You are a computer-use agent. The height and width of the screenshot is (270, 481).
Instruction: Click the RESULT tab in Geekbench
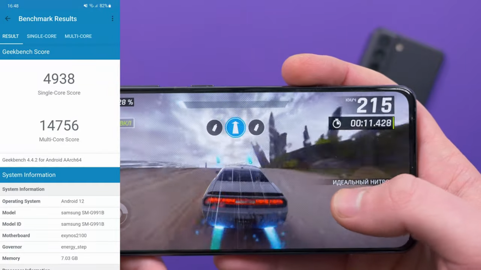click(x=10, y=36)
